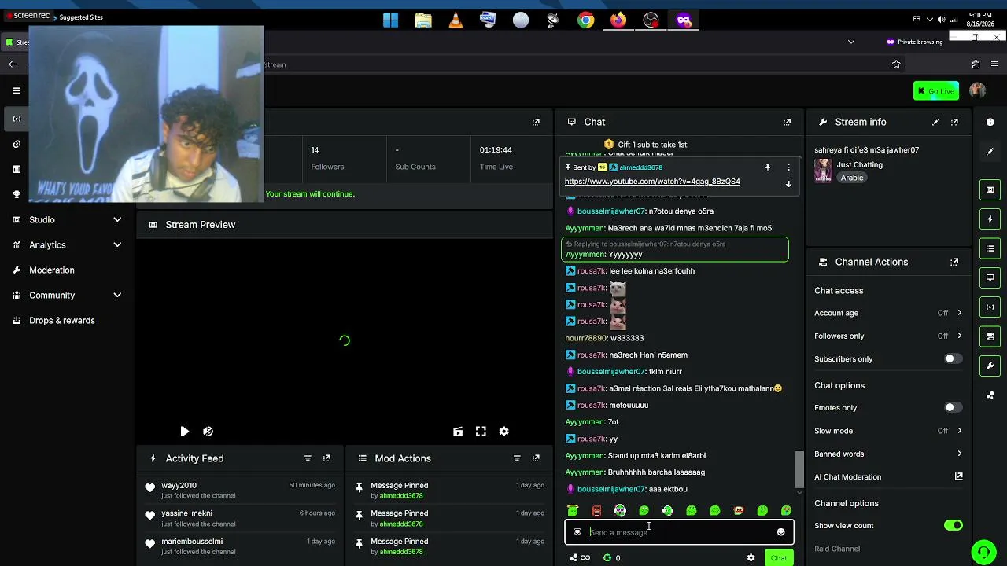Toggle Emotes only chat
This screenshot has height=566, width=1007.
(x=953, y=407)
